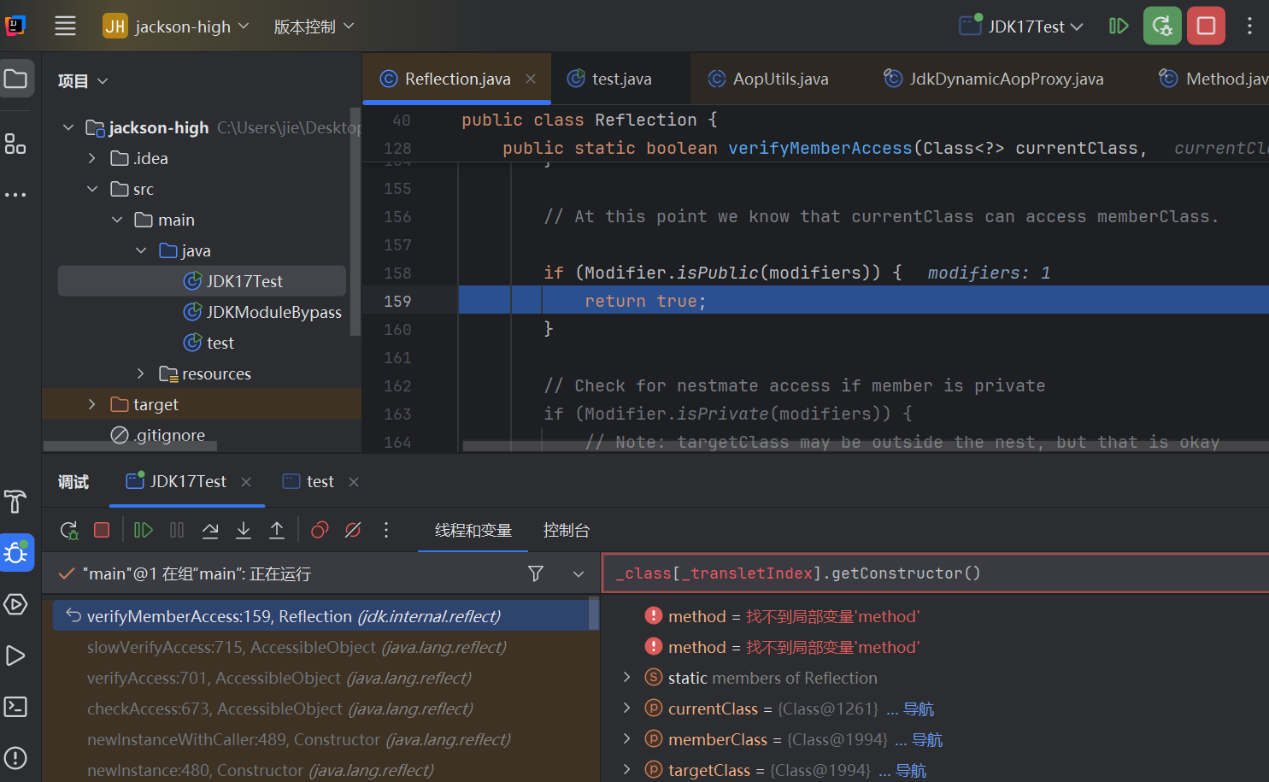Collapse the java folder
The width and height of the screenshot is (1269, 782).
(x=141, y=250)
